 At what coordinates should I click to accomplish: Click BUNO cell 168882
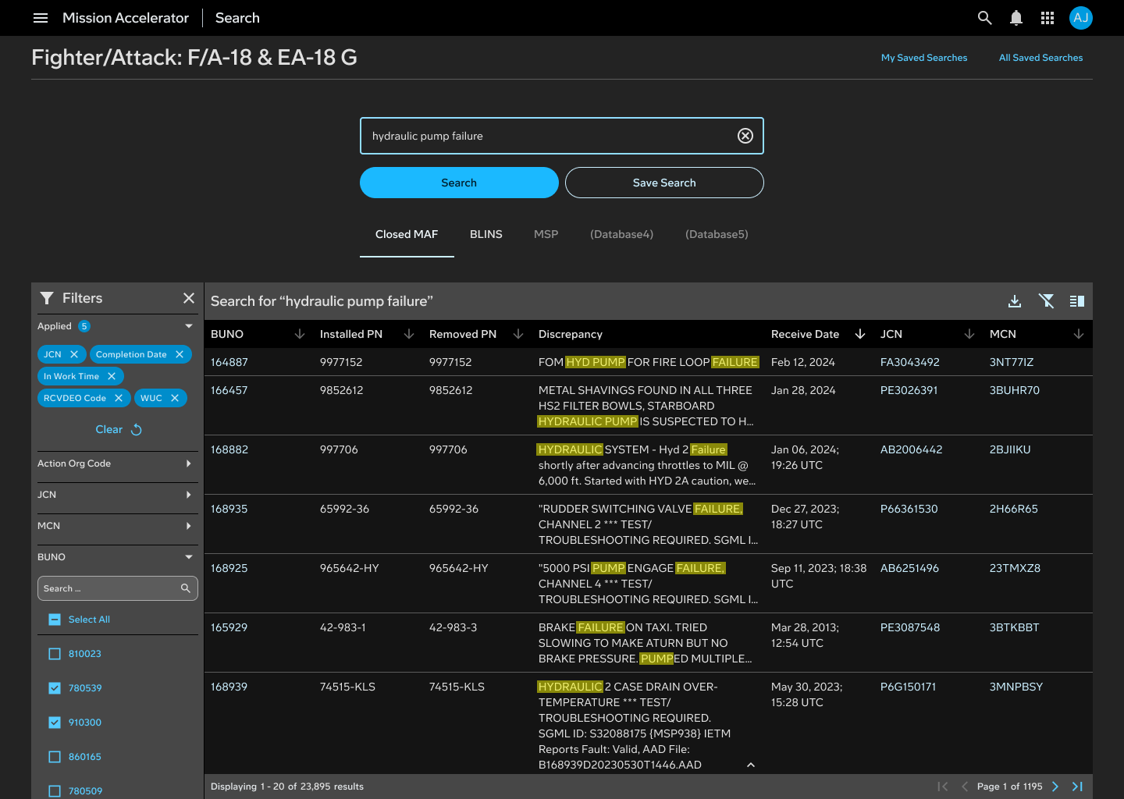pos(229,449)
